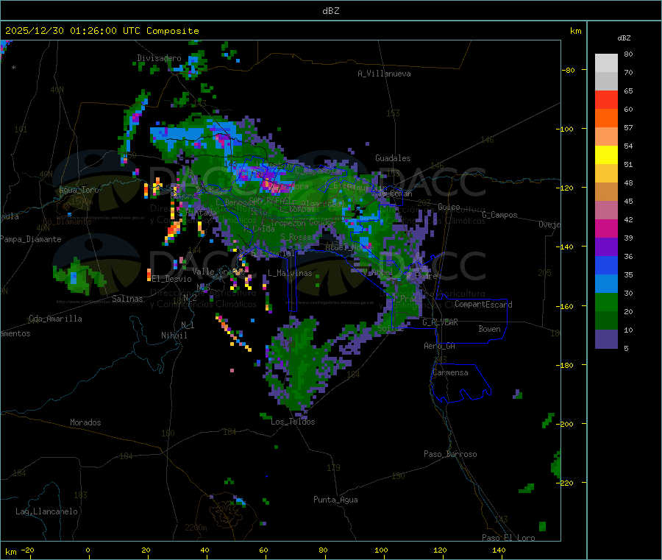The image size is (662, 560).
Task: Click the '-180' tick on the vertical km axis
Action: [566, 365]
